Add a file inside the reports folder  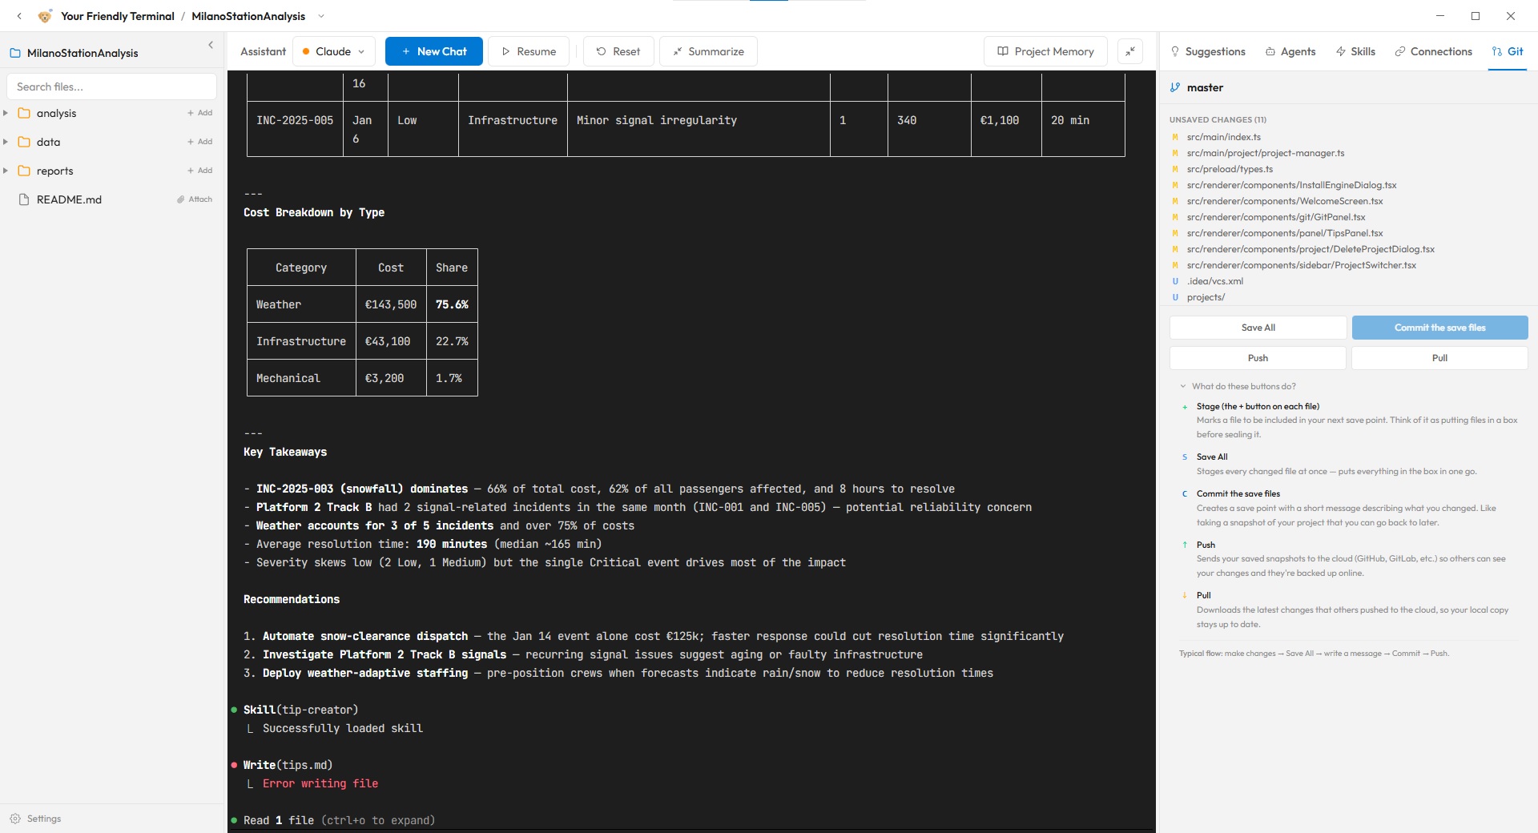click(199, 170)
